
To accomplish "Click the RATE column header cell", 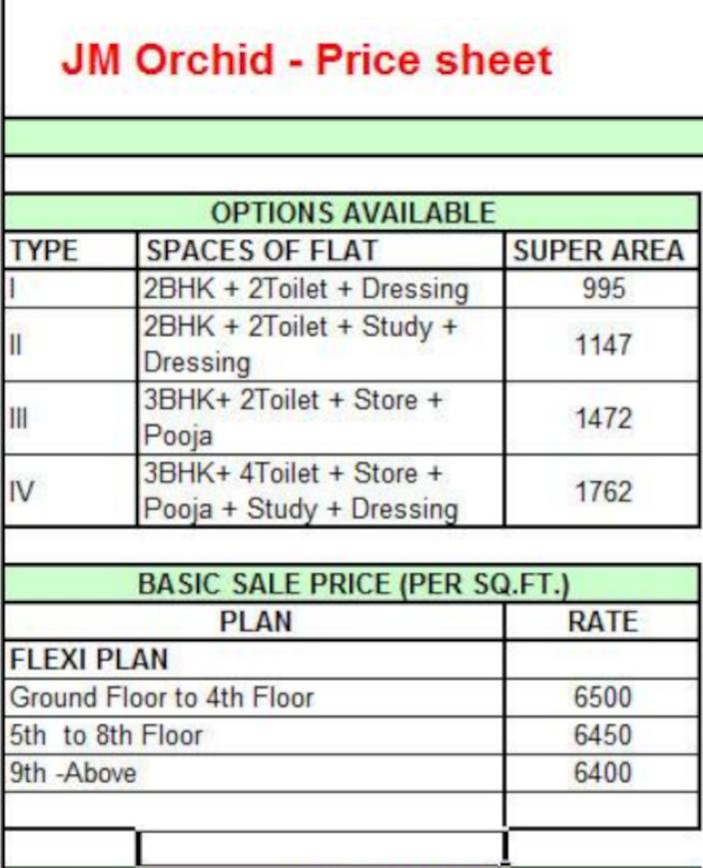I will pos(602,621).
